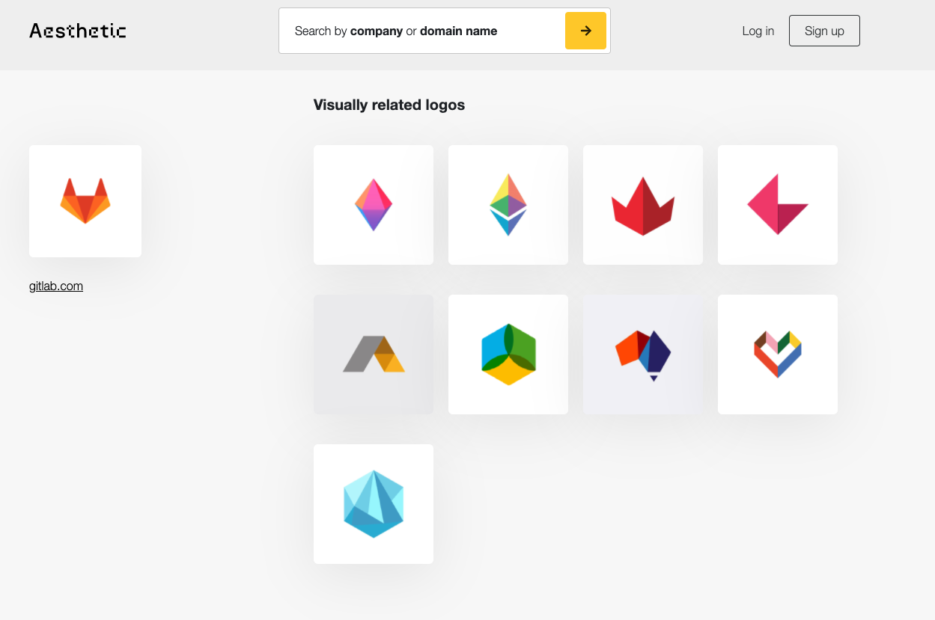This screenshot has height=620, width=935.
Task: Open the Log in link
Action: (758, 31)
